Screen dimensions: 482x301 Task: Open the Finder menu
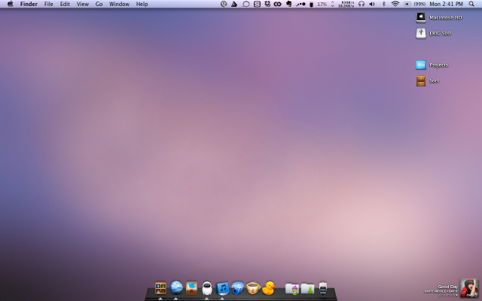(x=29, y=4)
